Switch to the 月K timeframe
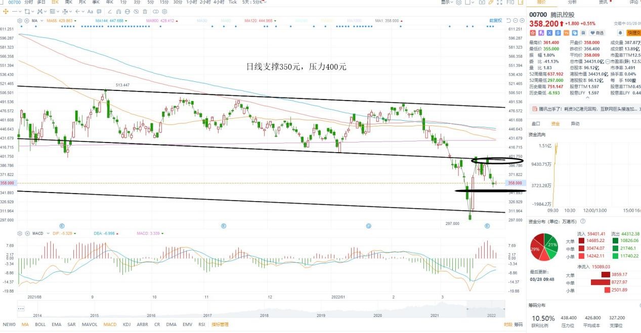Image resolution: width=641 pixels, height=333 pixels. click(x=82, y=2)
